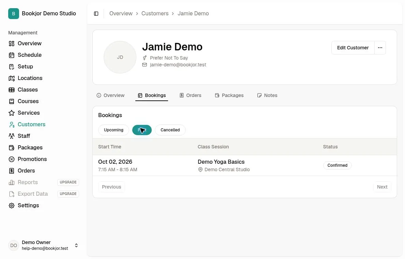Select the Bookings tab
The height and width of the screenshot is (259, 405).
point(152,95)
